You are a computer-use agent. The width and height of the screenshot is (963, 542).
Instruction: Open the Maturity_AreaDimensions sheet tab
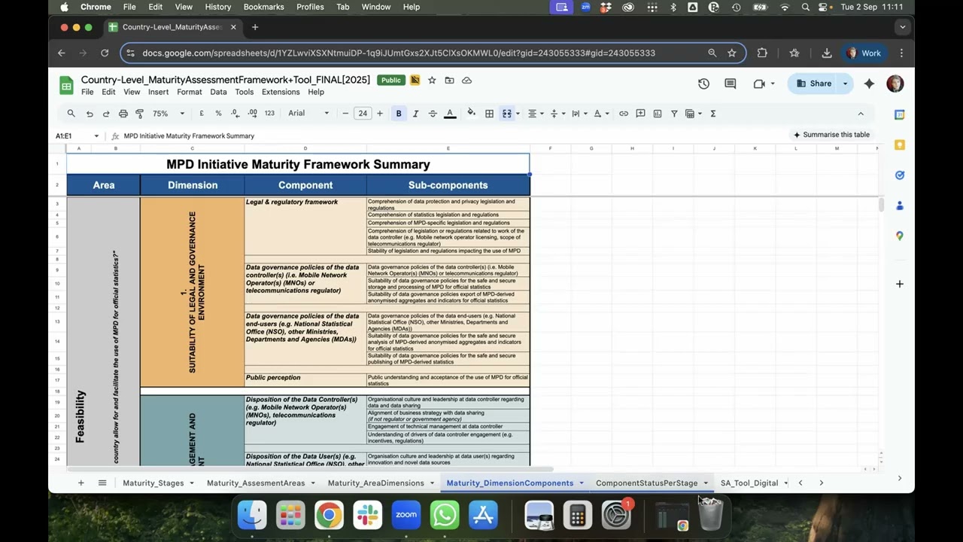(376, 483)
